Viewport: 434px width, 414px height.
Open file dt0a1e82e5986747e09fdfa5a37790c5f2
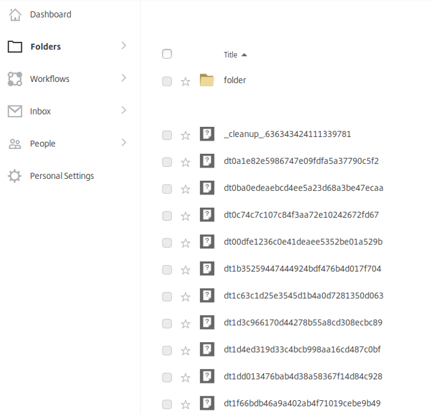[x=301, y=161]
